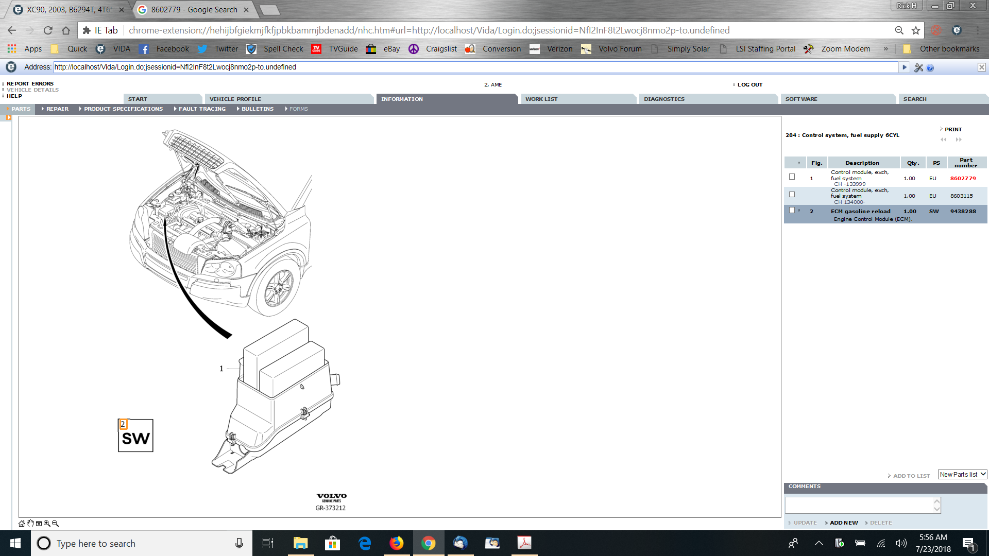Open IE Tab settings wrench icon

coord(918,67)
